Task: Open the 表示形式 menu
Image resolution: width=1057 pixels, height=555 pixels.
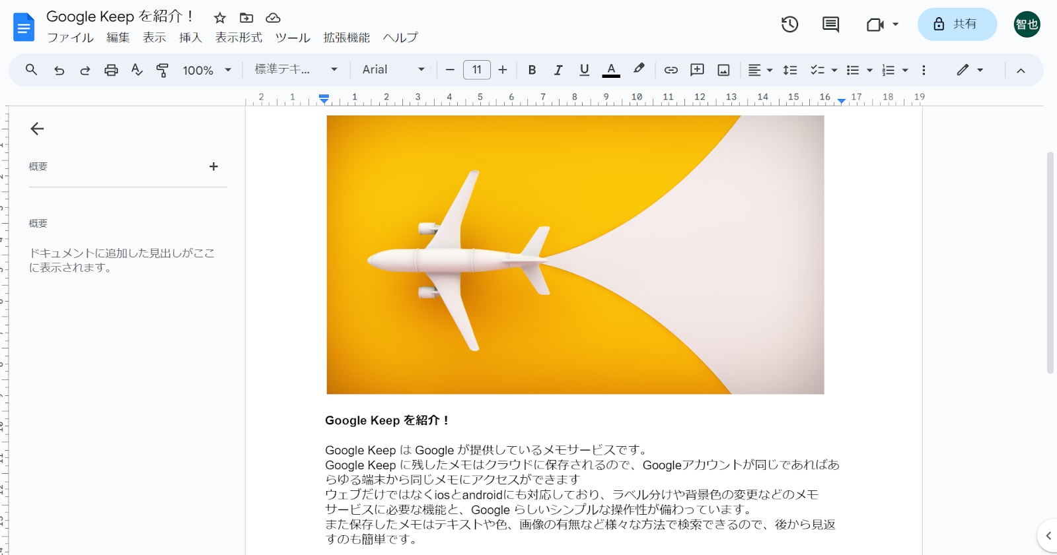Action: coord(238,38)
